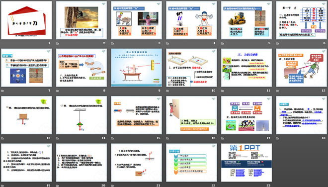Viewport: 328px width, 187px height.
Task: Click the animation star icon under slide 4
Action: coord(167,43)
